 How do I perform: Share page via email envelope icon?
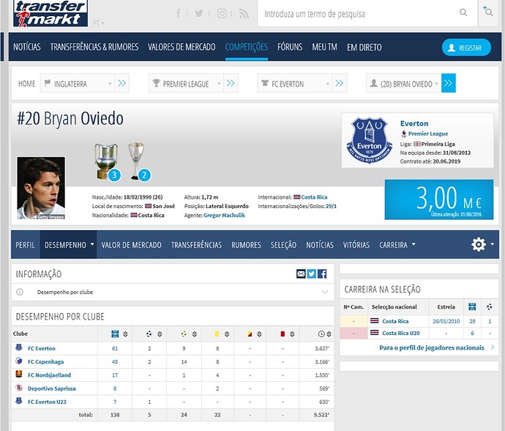click(x=301, y=274)
